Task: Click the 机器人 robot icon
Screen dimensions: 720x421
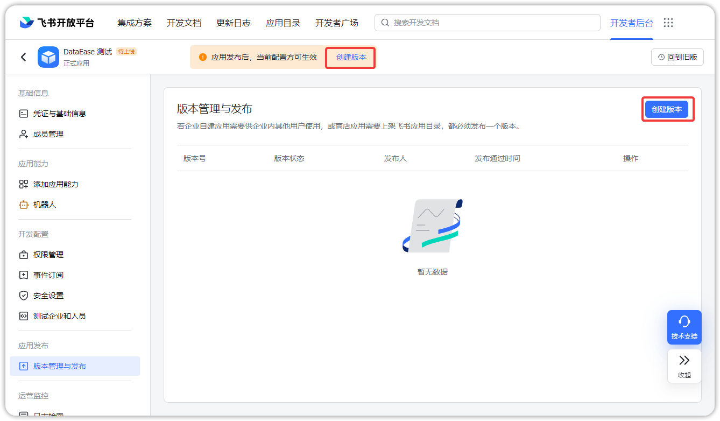Action: (x=23, y=205)
